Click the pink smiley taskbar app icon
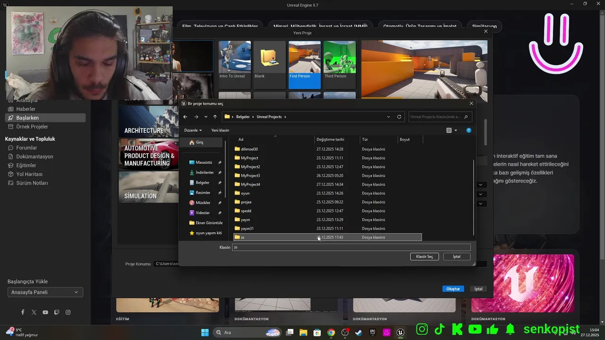Image resolution: width=605 pixels, height=340 pixels. click(x=387, y=332)
